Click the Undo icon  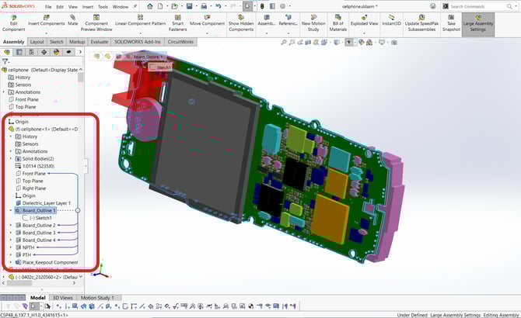click(219, 6)
